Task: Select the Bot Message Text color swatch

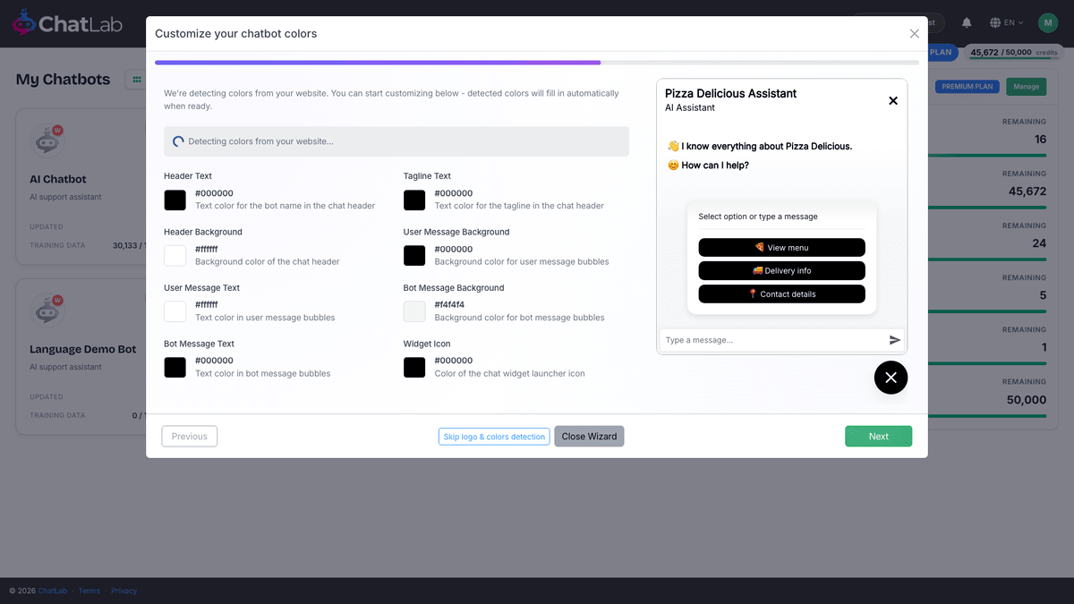Action: (175, 367)
